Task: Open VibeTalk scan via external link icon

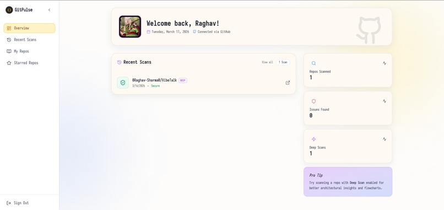Action: 288,83
